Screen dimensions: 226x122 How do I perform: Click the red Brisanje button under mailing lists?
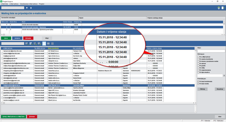(28, 38)
